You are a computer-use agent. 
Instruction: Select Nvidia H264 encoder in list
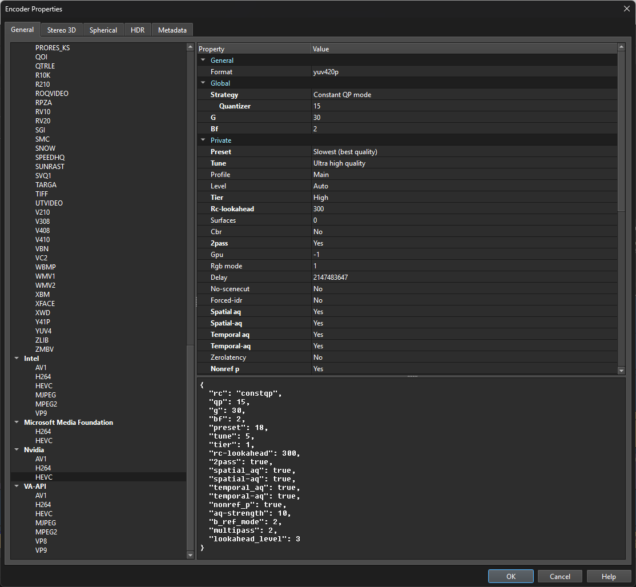coord(43,468)
